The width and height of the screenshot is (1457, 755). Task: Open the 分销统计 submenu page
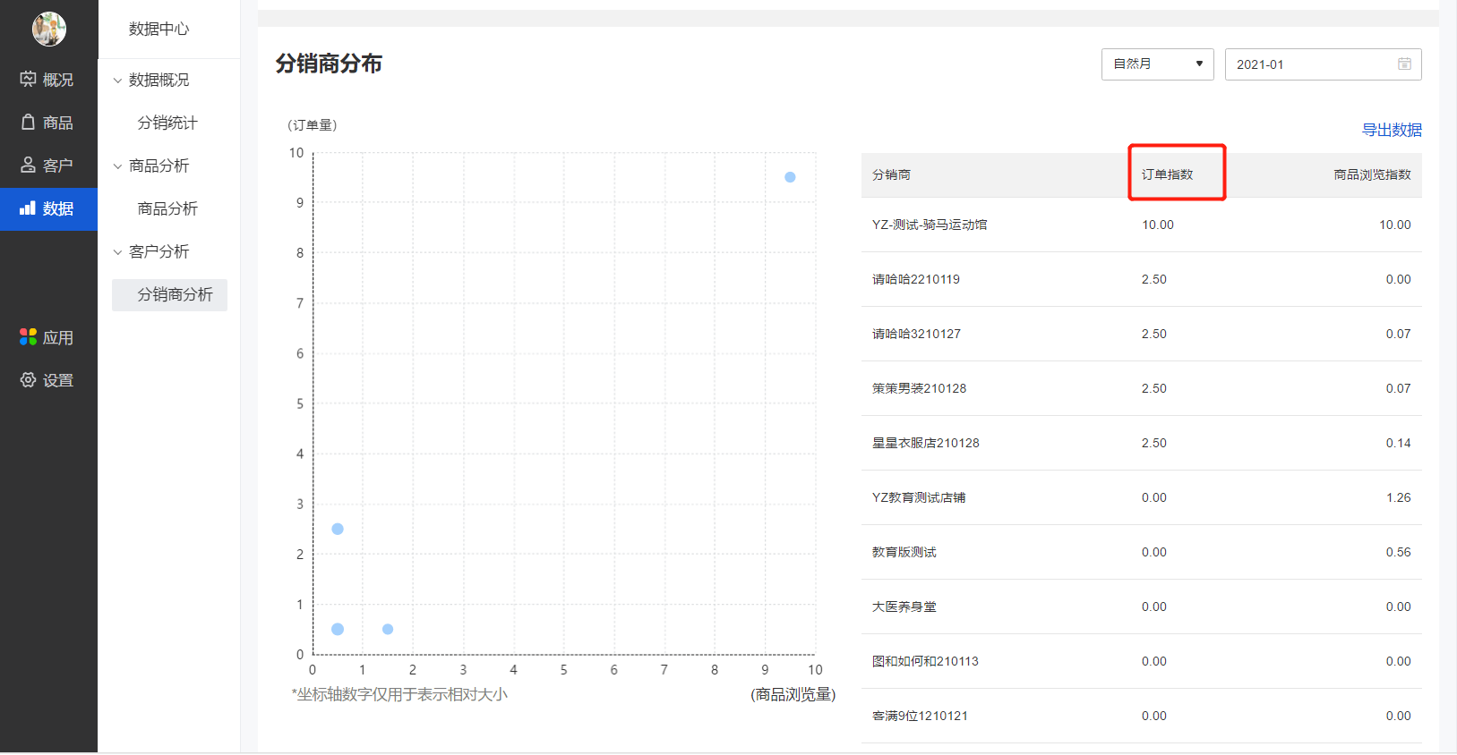pos(167,123)
